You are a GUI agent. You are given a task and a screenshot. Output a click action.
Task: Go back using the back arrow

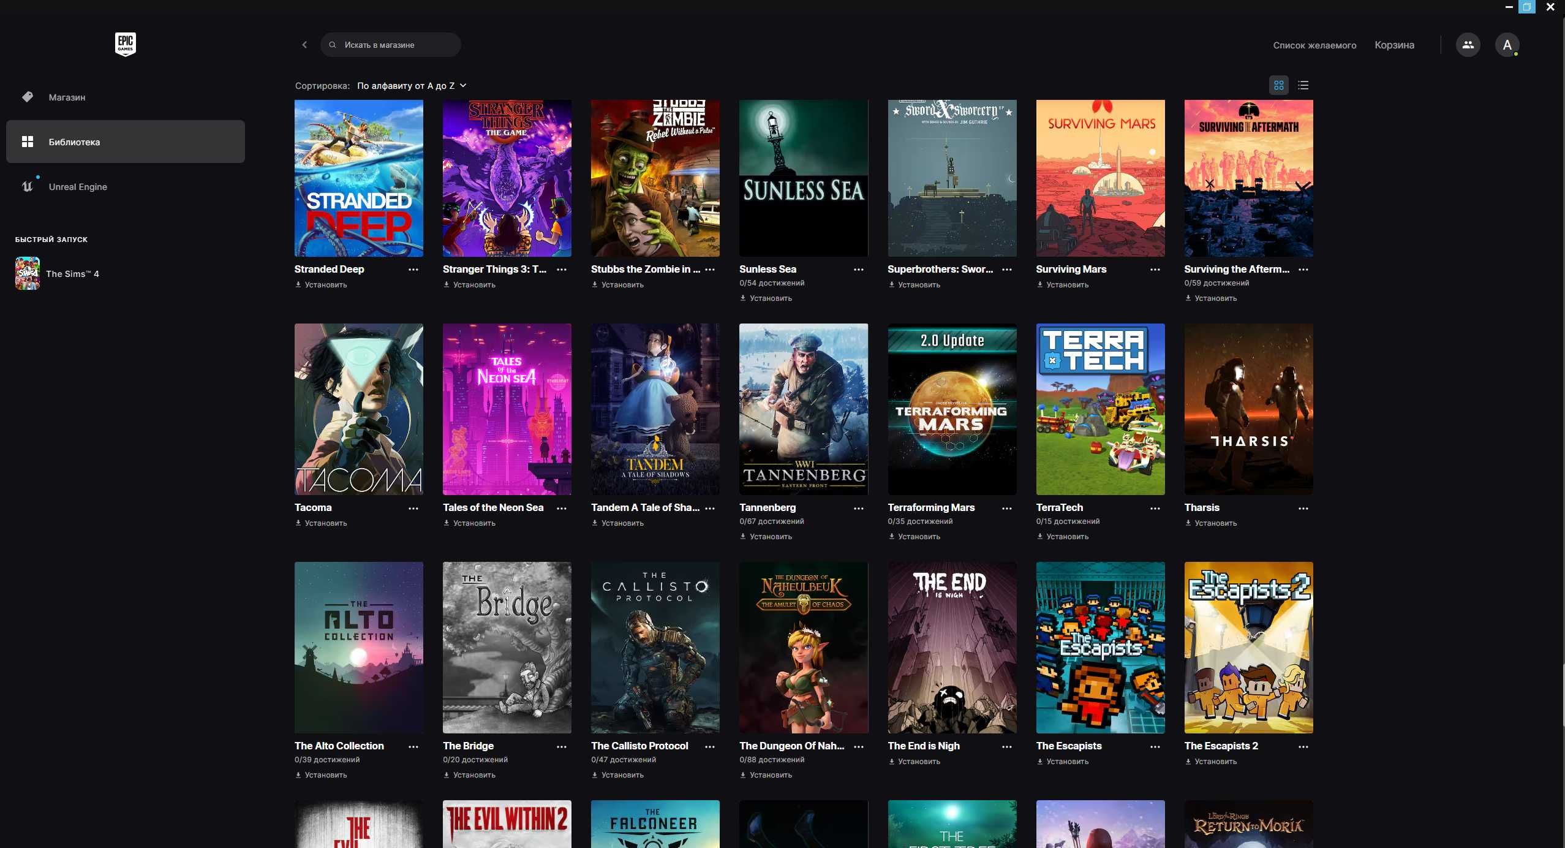pyautogui.click(x=304, y=45)
